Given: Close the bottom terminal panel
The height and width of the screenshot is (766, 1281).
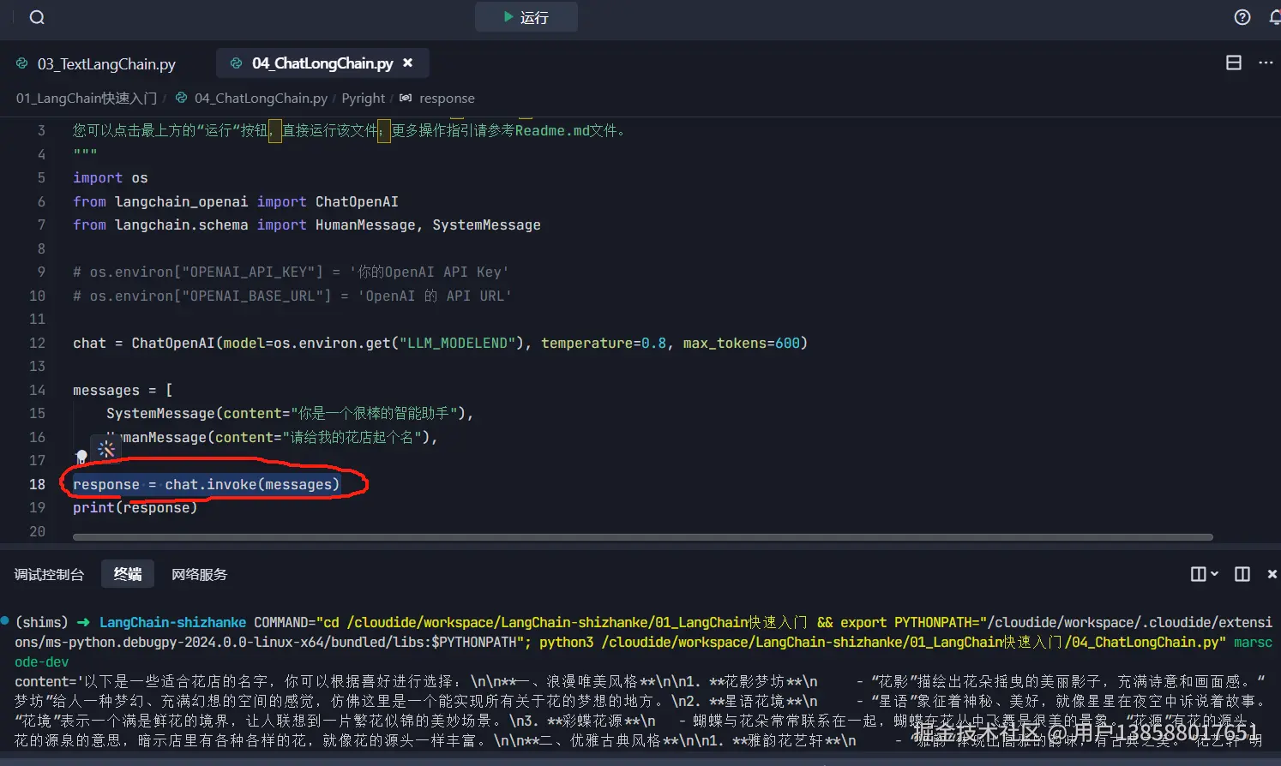Looking at the screenshot, I should [1272, 574].
